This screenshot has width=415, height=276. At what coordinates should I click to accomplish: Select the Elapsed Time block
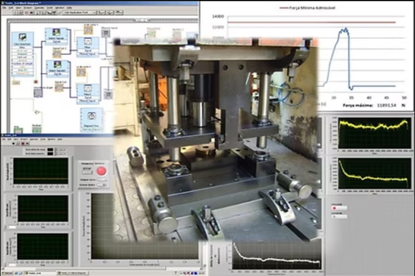coord(92,120)
